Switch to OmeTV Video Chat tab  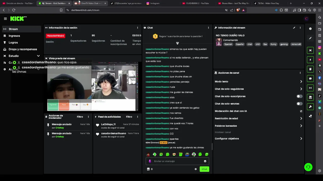pos(91,3)
